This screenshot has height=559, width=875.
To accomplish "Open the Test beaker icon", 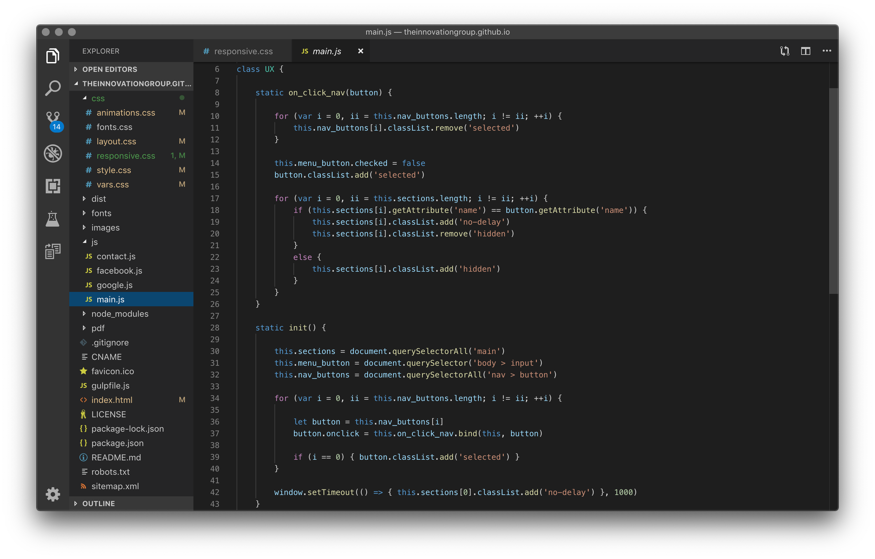I will [53, 219].
